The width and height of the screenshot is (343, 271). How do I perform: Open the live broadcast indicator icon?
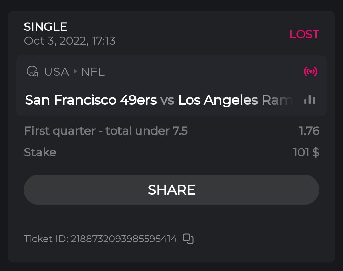[x=310, y=71]
